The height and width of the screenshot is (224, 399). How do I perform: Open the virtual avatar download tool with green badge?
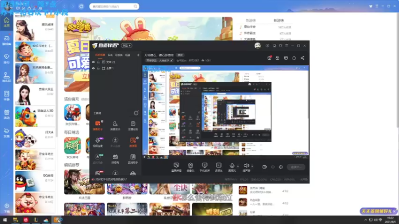[x=98, y=159]
